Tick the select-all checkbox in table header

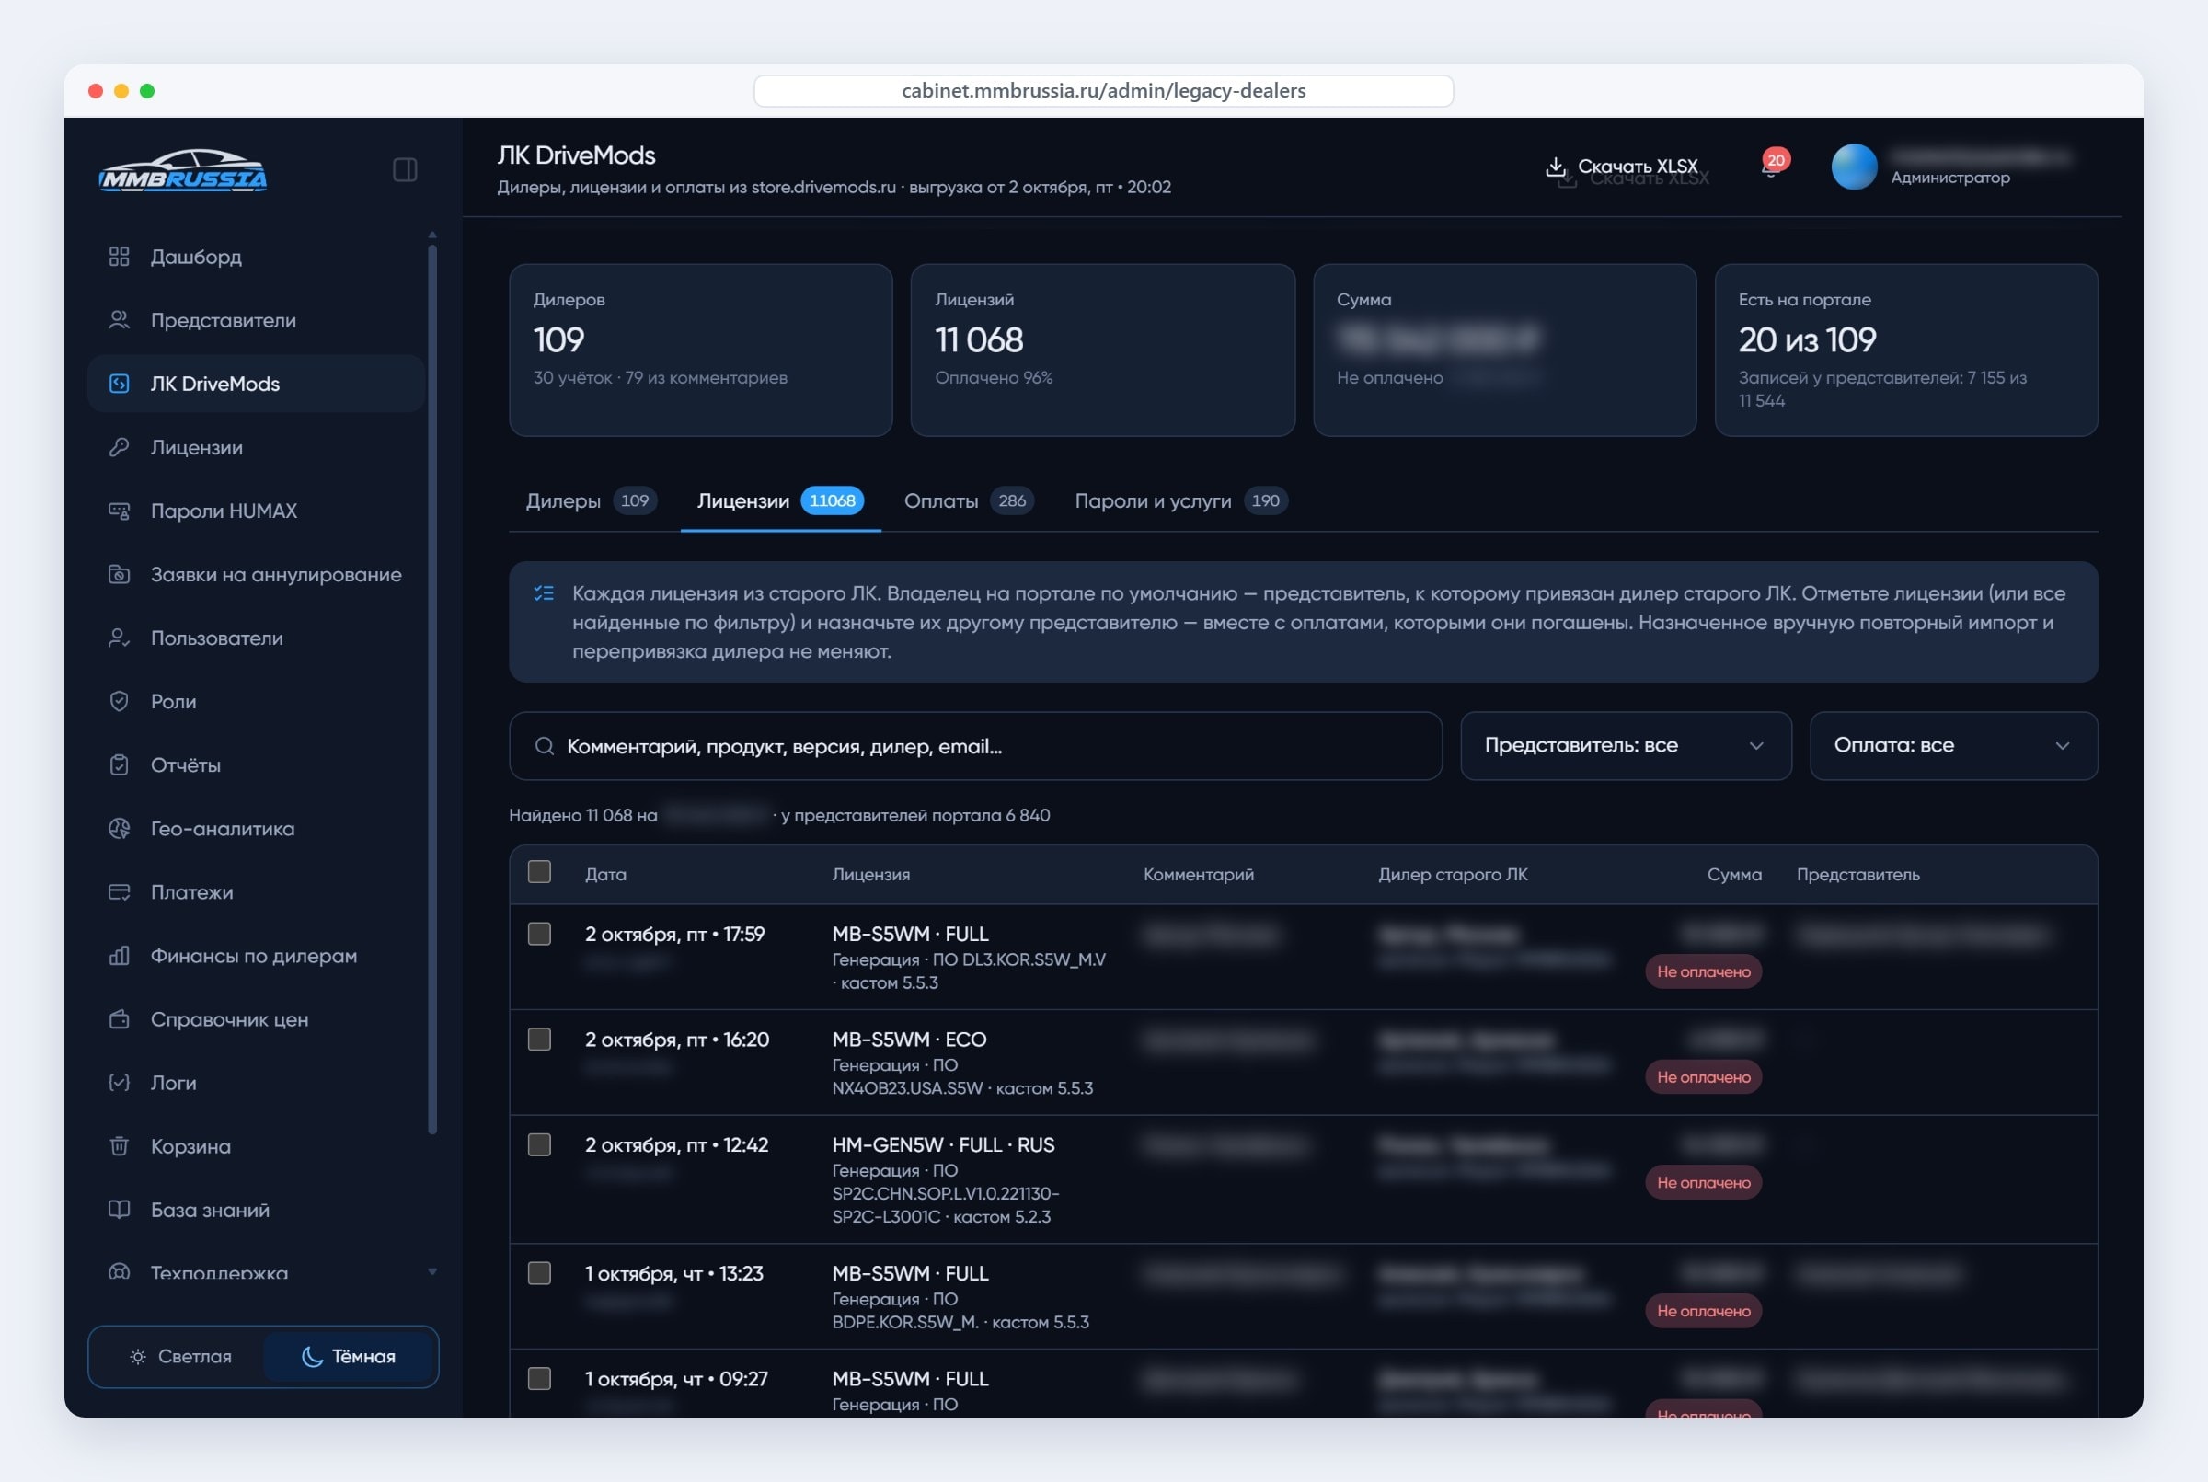(539, 871)
